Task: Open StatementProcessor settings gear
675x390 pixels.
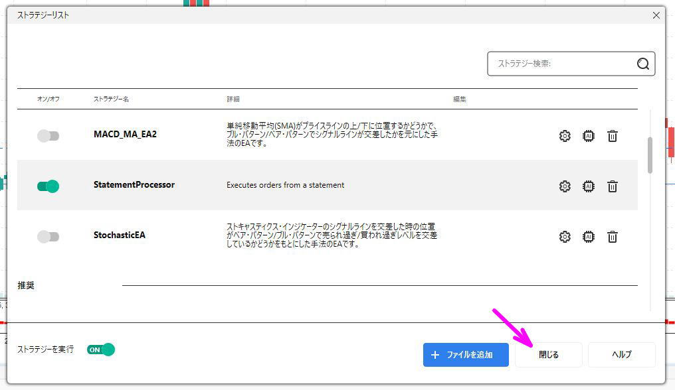Action: click(565, 186)
